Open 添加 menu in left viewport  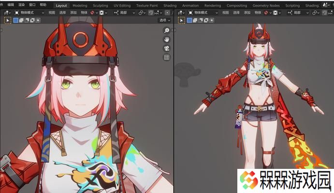point(73,13)
